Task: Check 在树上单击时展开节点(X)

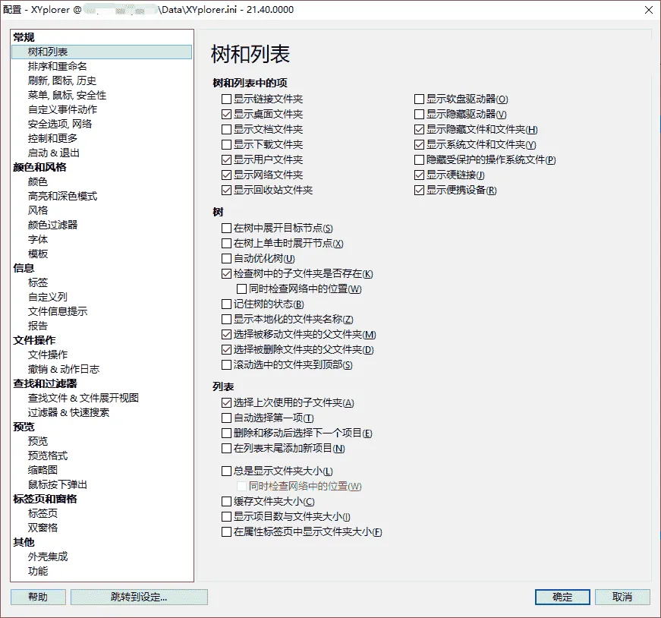Action: (226, 244)
